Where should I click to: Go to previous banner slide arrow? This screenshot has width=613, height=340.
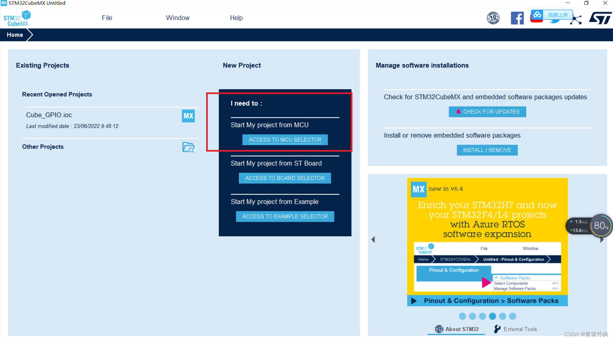(x=373, y=240)
